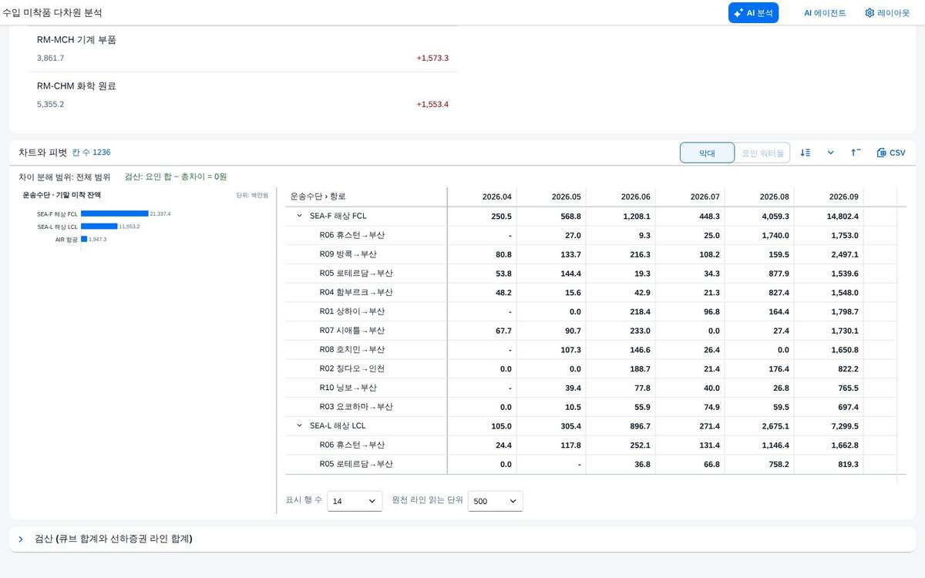Viewport: 925px width, 578px height.
Task: Click the RM-MCH 기계 부품 list item
Action: tap(243, 49)
